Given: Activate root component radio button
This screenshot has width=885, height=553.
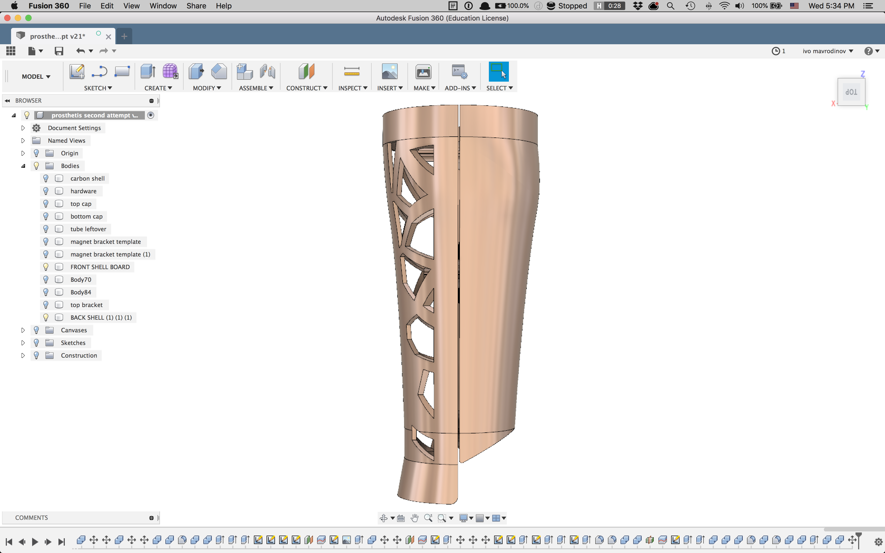Looking at the screenshot, I should tap(151, 115).
